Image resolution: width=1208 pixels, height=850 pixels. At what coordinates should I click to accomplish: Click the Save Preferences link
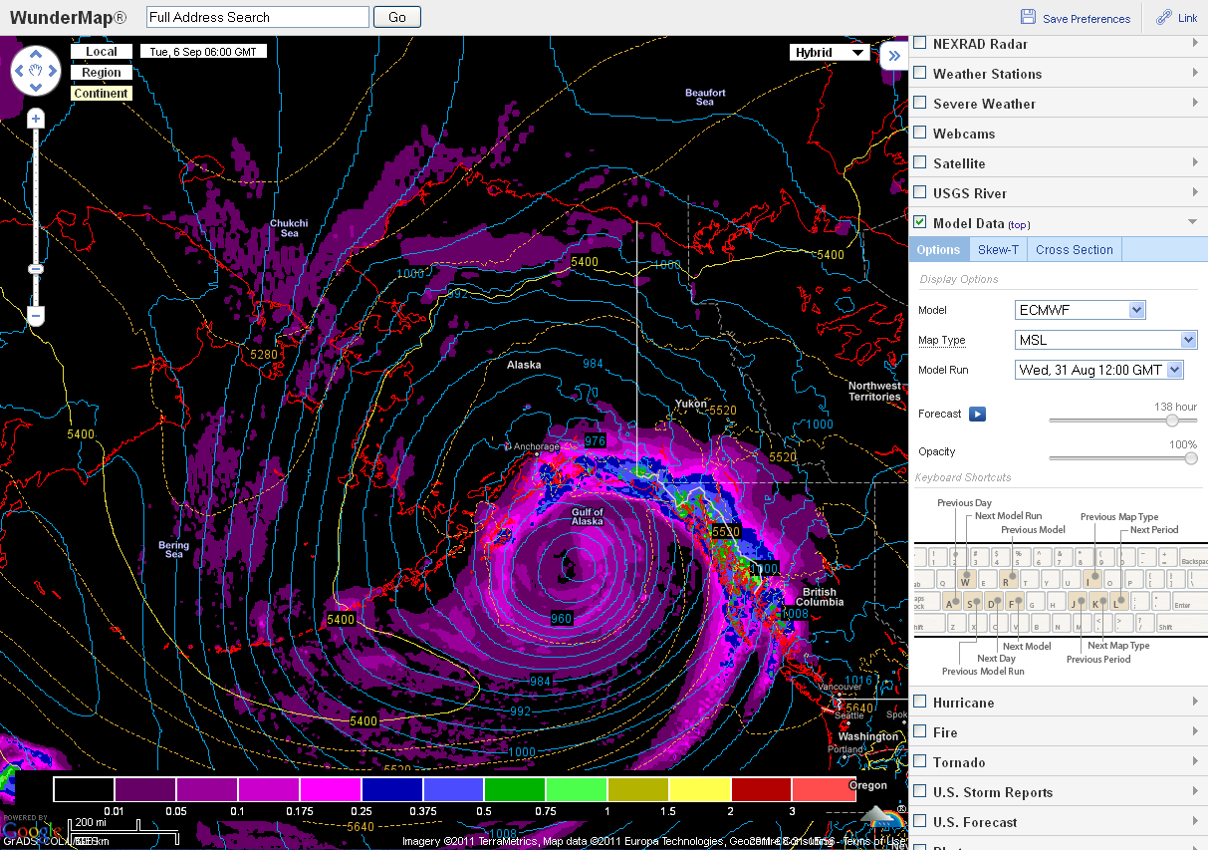coord(1087,19)
